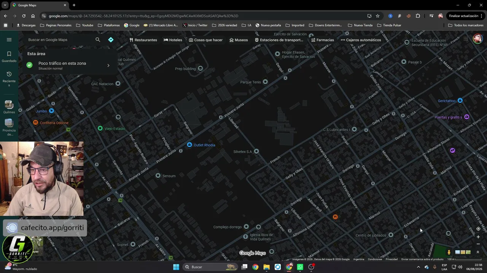This screenshot has height=273, width=487.
Task: Select the Viejo Estadio green marker
Action: pos(100,129)
